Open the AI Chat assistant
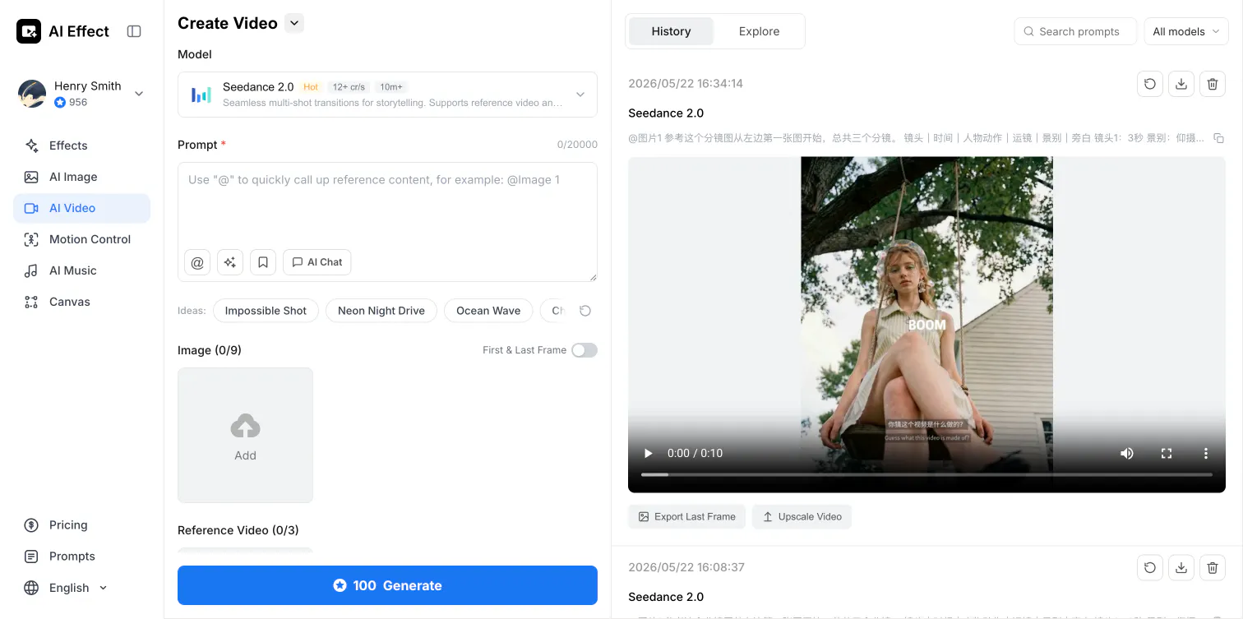 point(317,262)
